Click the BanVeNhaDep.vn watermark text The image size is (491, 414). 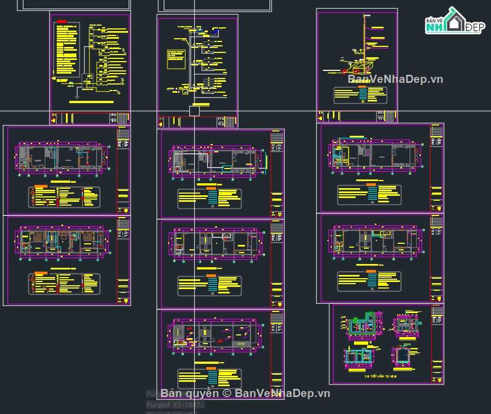pos(395,79)
